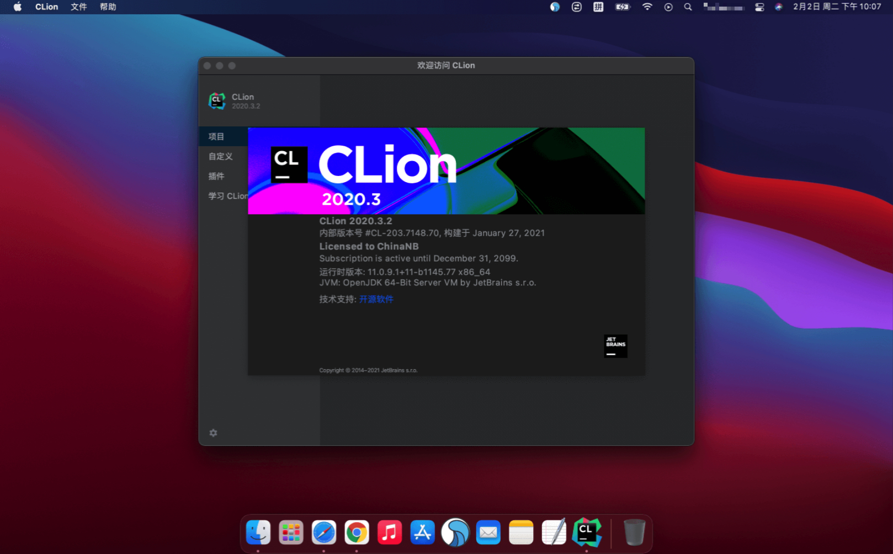Open Spotlight search in menu bar
Image resolution: width=893 pixels, height=554 pixels.
click(688, 7)
